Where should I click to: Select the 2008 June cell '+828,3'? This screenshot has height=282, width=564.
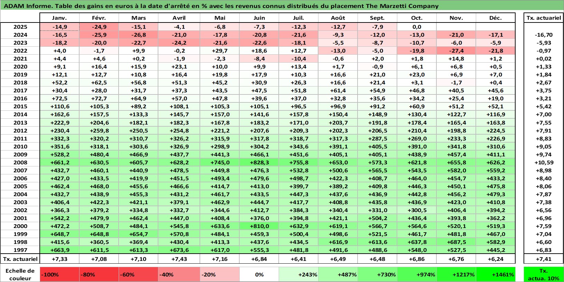[x=259, y=162]
